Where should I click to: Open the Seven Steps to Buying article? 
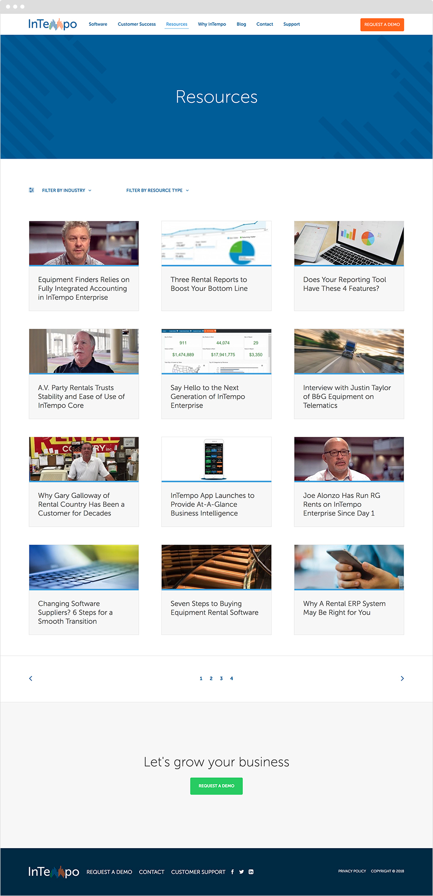216,590
